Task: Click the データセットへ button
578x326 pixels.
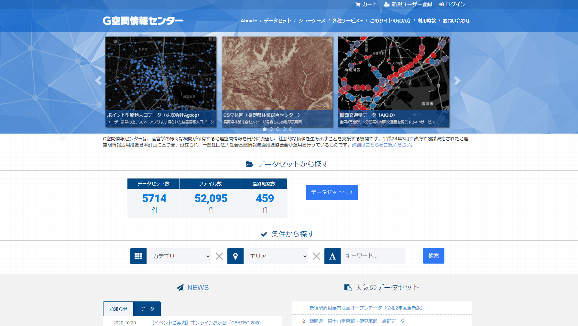Action: [x=332, y=192]
